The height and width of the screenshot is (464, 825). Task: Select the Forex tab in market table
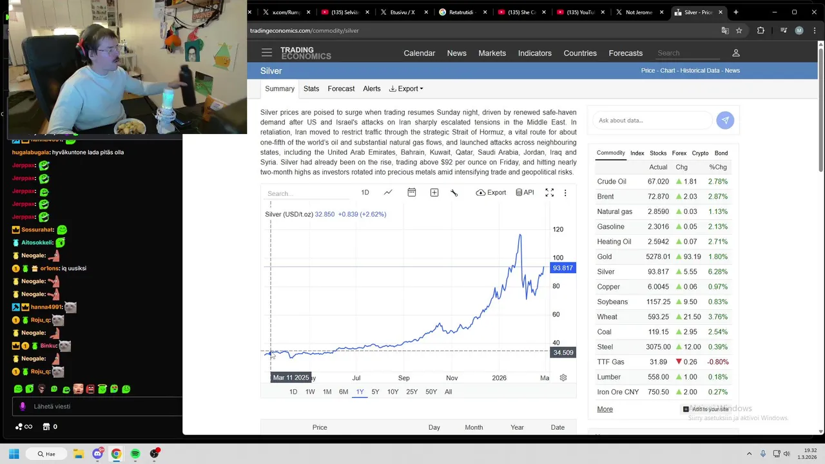[679, 153]
